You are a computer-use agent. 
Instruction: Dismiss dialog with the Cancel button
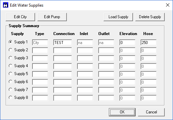151,112
